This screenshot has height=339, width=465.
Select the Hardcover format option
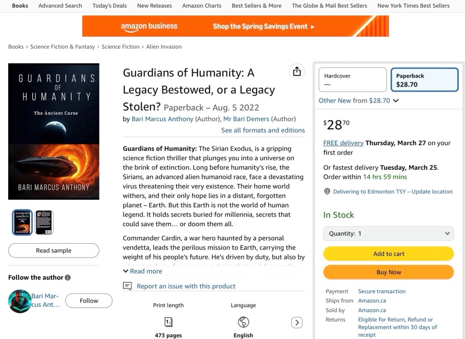[352, 80]
